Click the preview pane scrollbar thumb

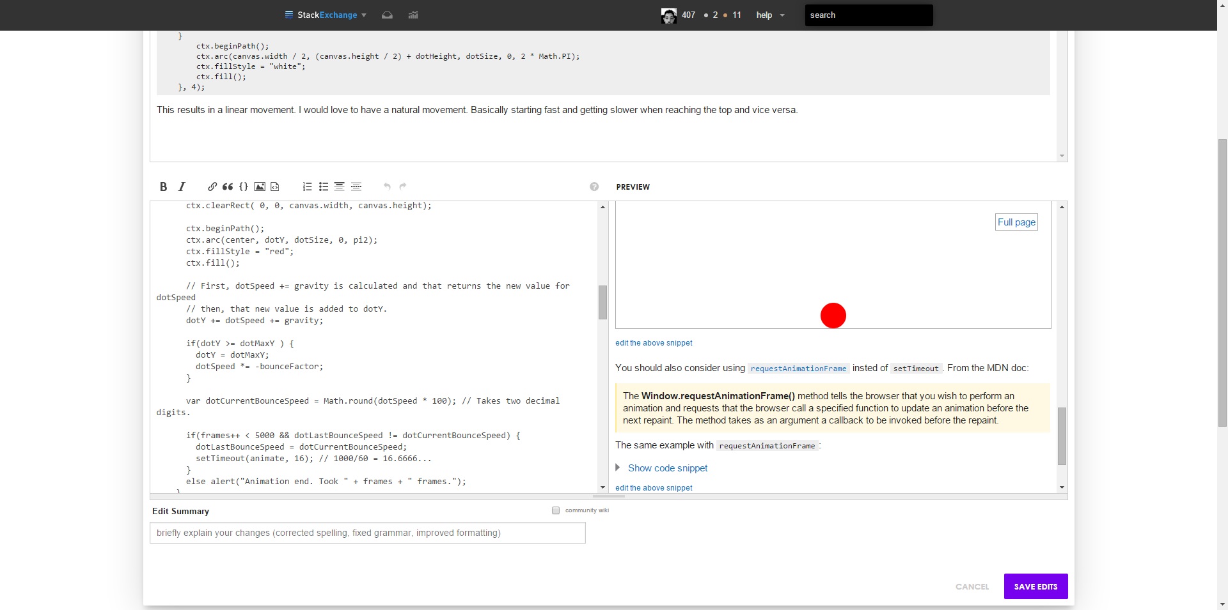point(1062,436)
